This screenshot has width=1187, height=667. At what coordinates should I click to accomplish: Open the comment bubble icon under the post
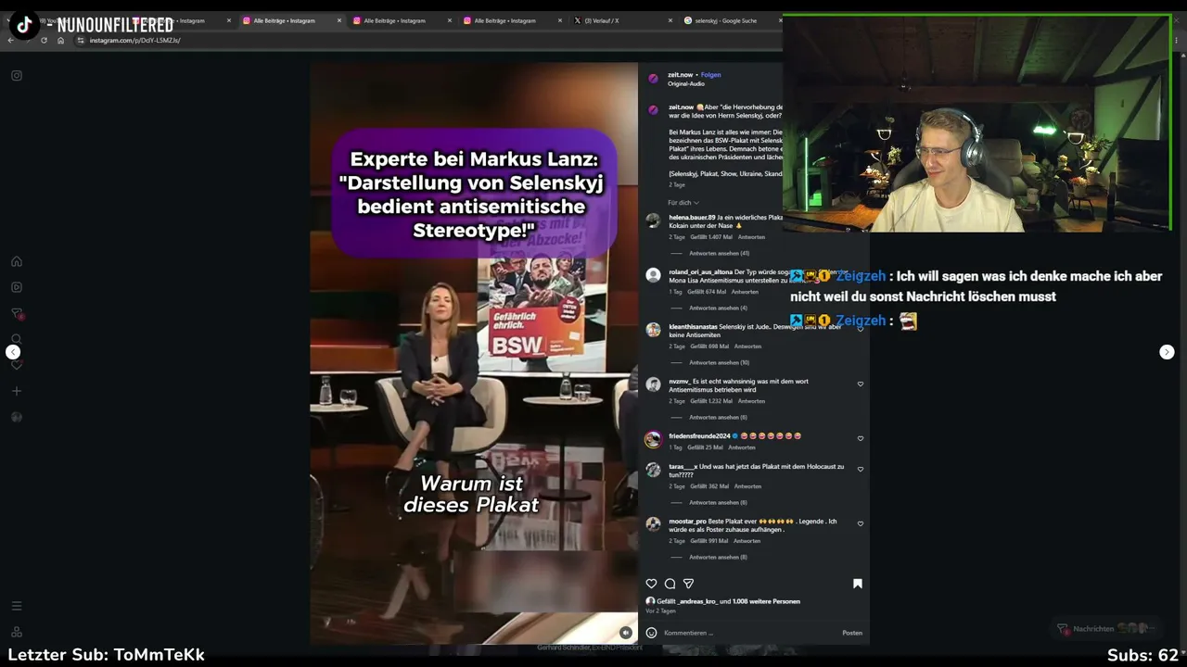[x=670, y=584]
